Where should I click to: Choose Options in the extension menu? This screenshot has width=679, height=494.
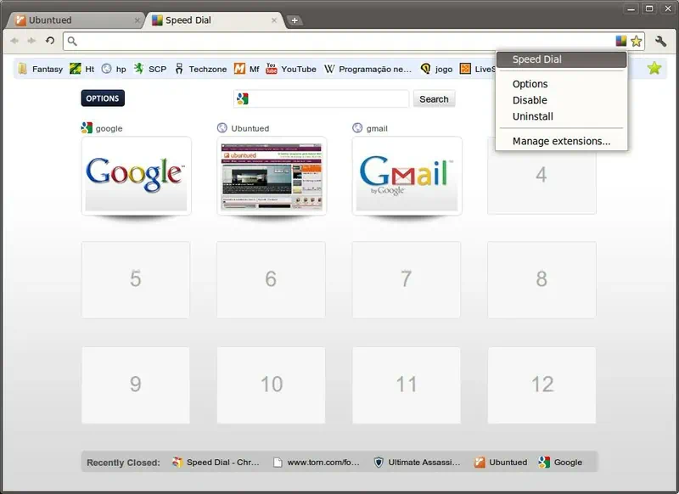click(x=561, y=84)
